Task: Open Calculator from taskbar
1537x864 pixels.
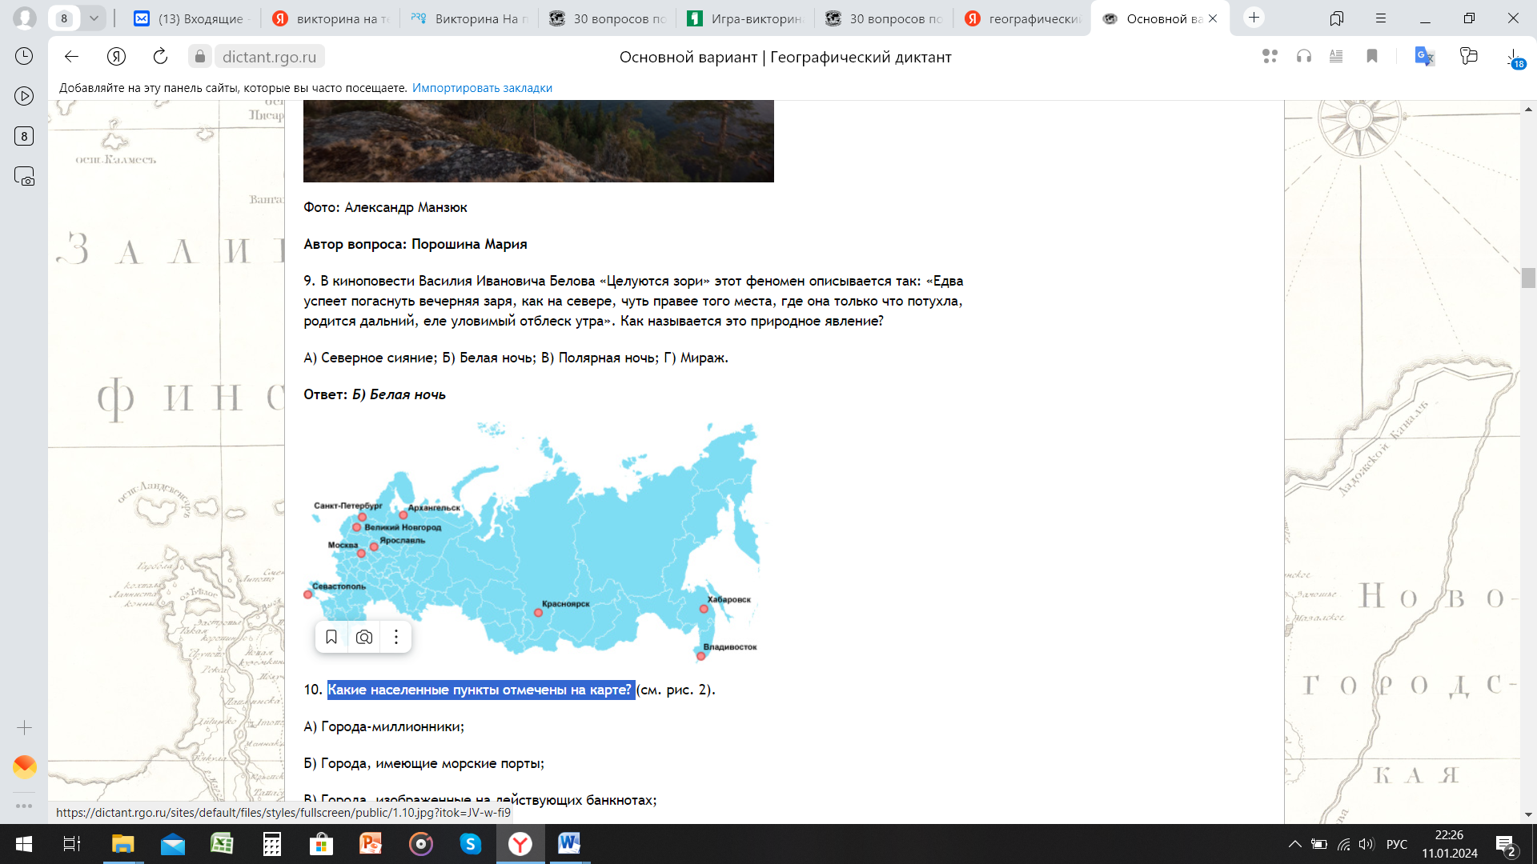Action: point(272,844)
